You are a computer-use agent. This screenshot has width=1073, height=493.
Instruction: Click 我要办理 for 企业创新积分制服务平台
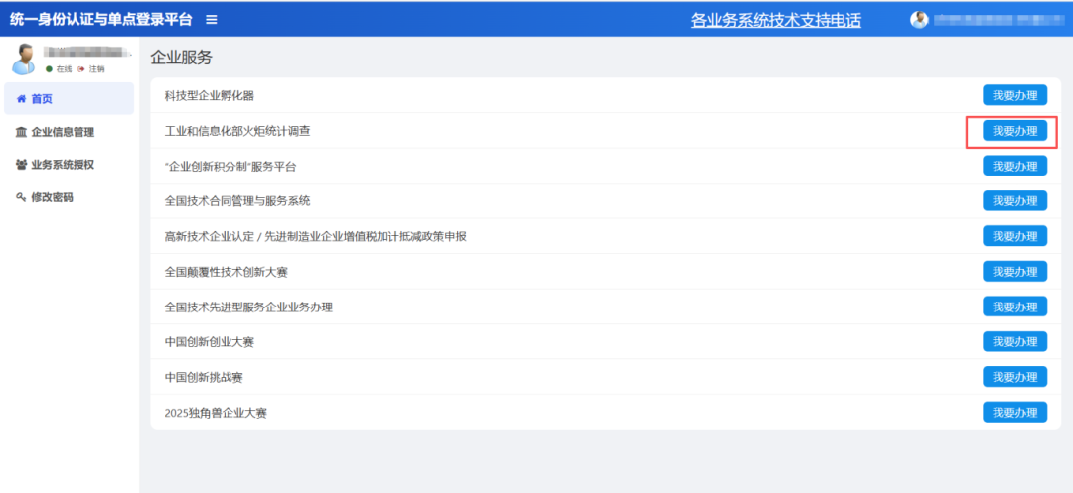pyautogui.click(x=1014, y=166)
